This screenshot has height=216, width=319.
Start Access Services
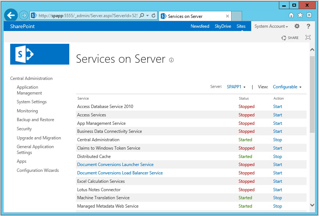[277, 115]
